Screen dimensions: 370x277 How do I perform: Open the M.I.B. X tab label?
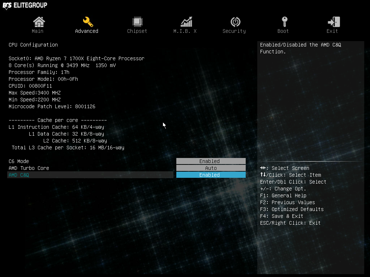coord(185,31)
